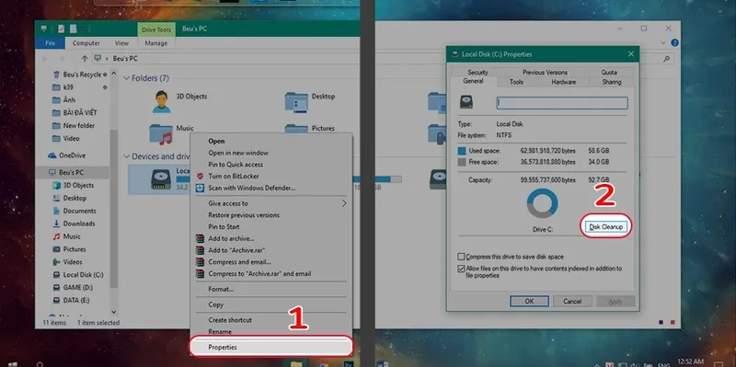The height and width of the screenshot is (367, 736).
Task: Open the Security tab
Action: click(477, 73)
